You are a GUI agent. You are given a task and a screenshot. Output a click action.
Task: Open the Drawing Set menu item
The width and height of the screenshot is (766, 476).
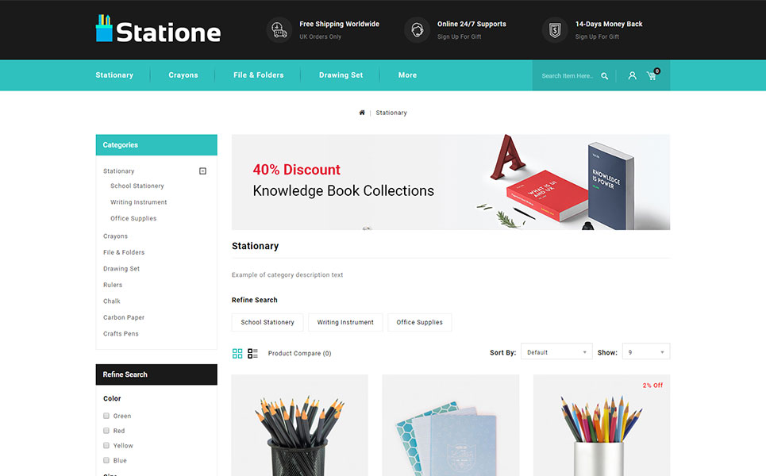[x=341, y=75]
